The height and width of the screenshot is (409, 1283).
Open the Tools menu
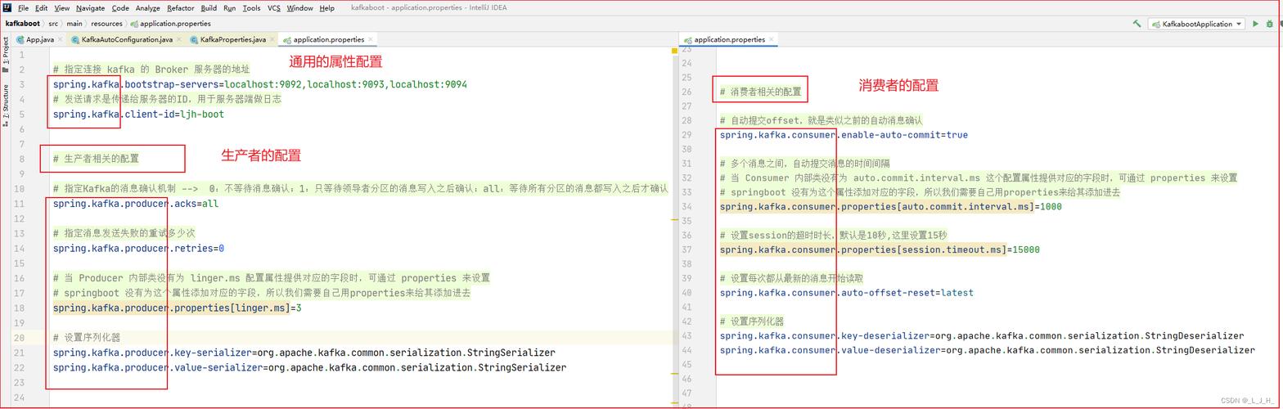[x=252, y=8]
